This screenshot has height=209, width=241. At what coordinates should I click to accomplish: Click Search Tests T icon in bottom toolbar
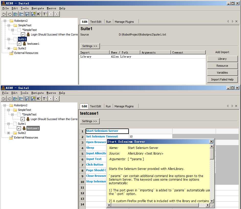point(44,99)
